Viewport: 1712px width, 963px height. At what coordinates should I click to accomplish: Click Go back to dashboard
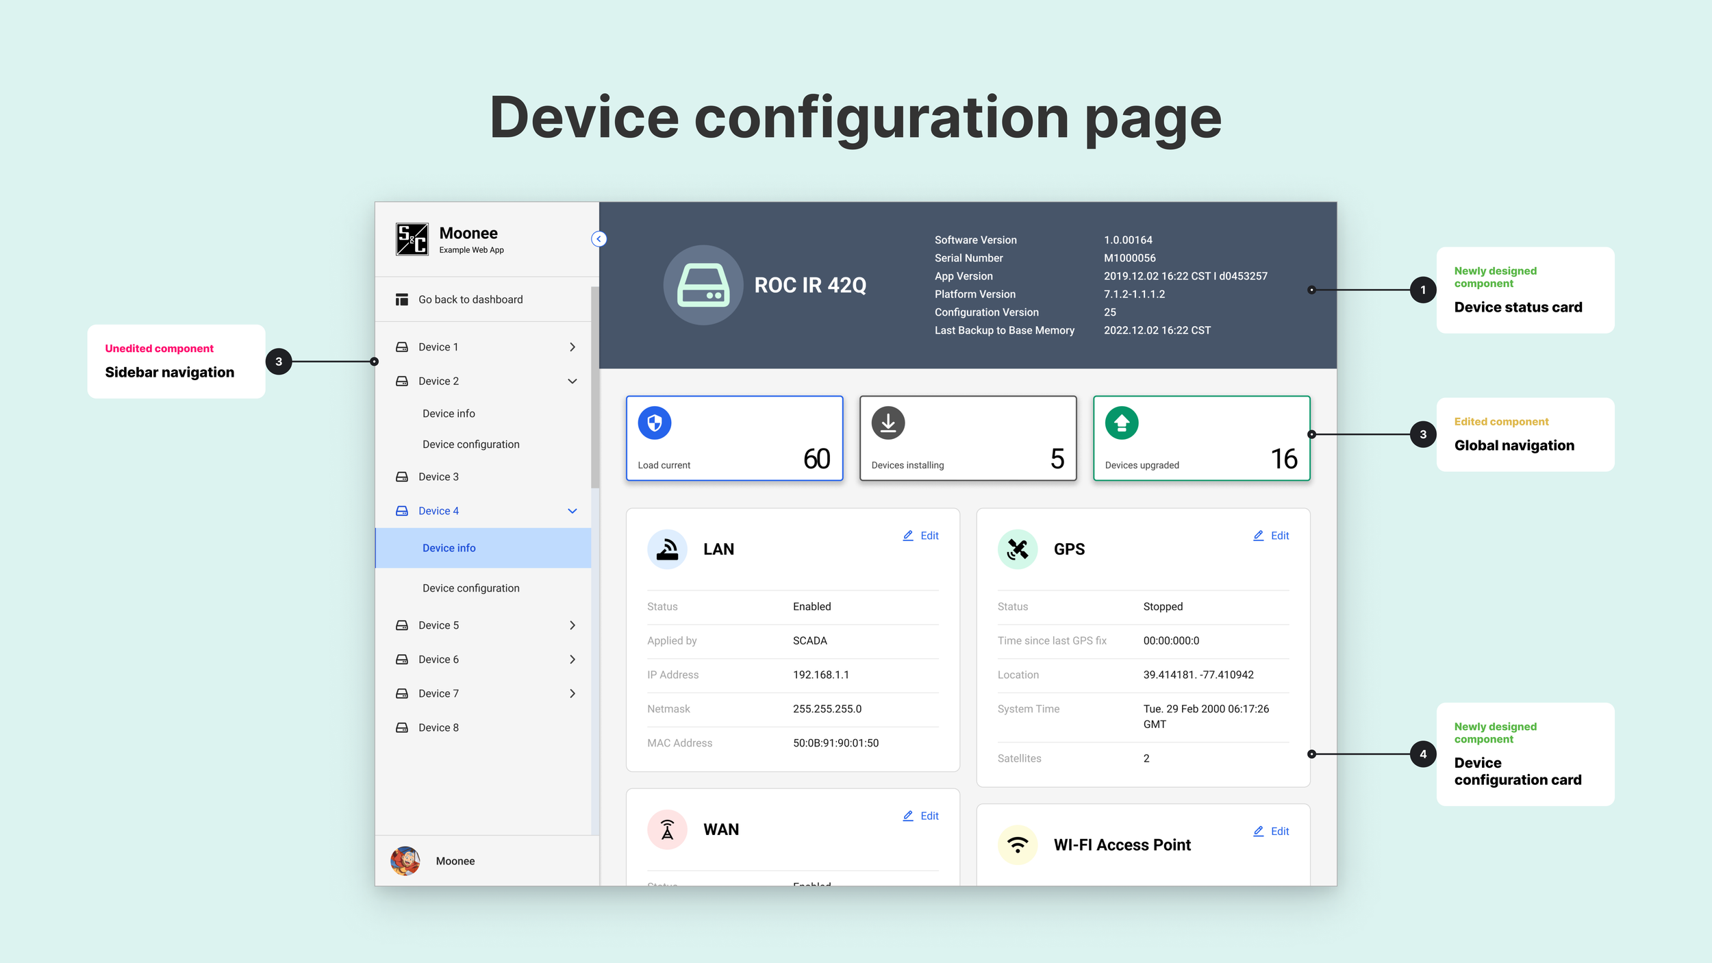tap(470, 299)
